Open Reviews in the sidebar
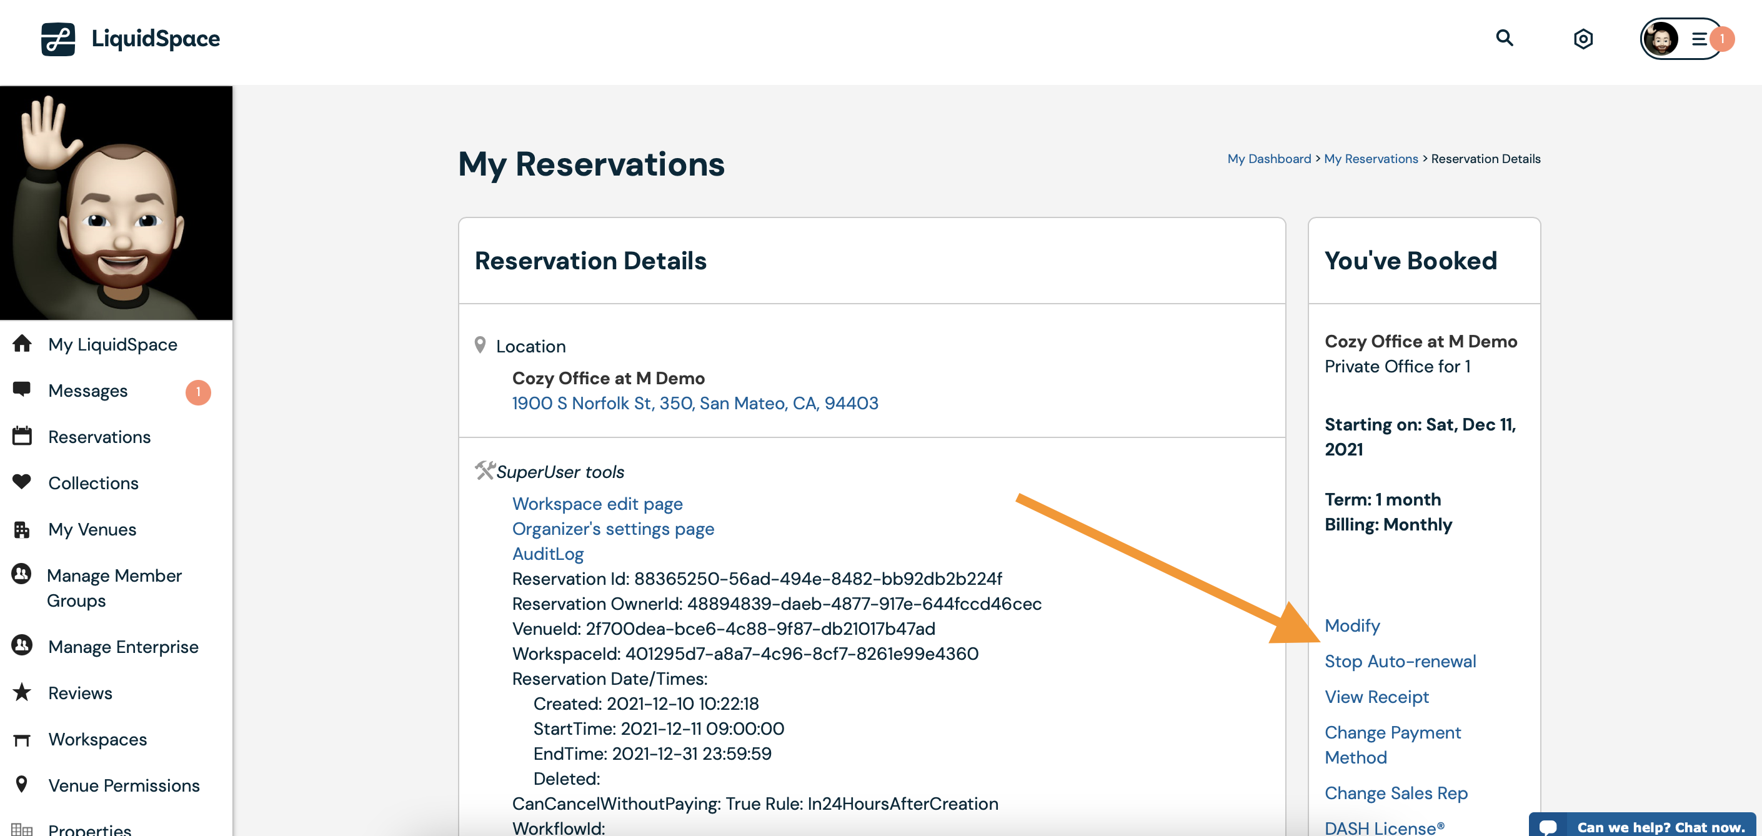The width and height of the screenshot is (1762, 836). [x=81, y=694]
